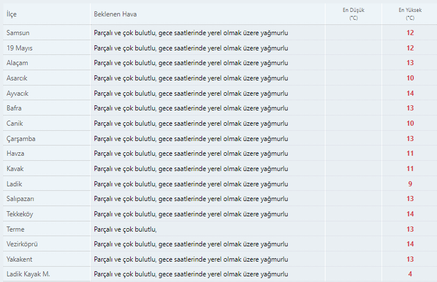Click the forecast text in Samsun row

click(x=191, y=33)
